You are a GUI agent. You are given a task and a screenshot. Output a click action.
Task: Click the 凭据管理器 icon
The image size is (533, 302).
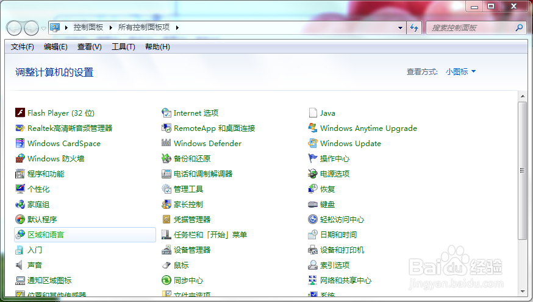tap(166, 219)
